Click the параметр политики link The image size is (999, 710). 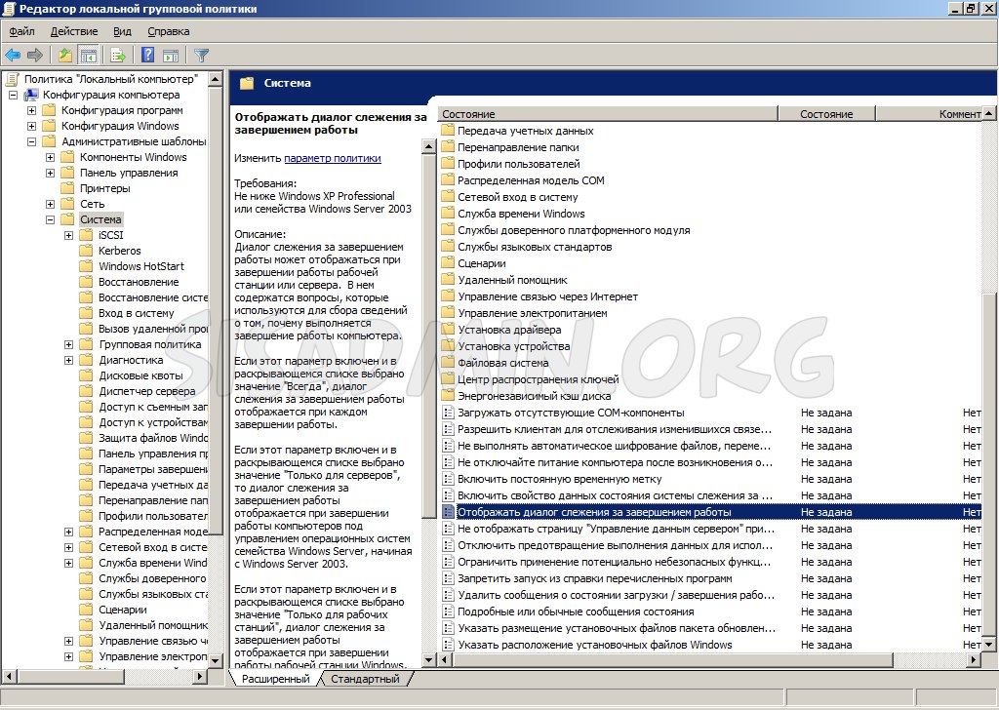[x=333, y=158]
